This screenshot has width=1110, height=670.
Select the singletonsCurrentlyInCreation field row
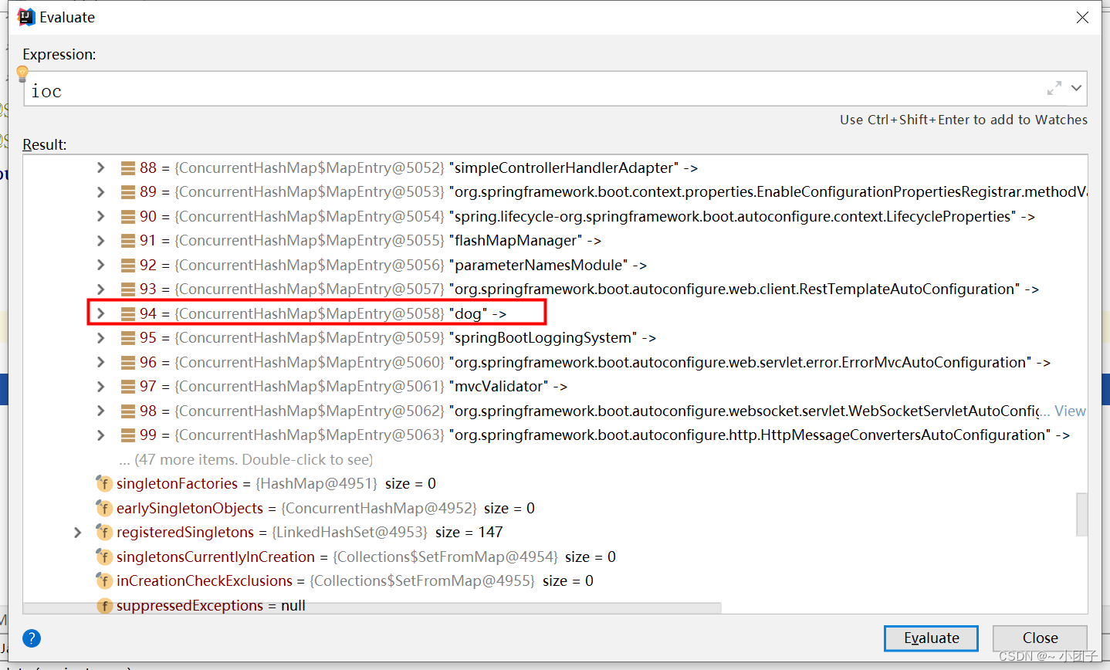(x=355, y=557)
